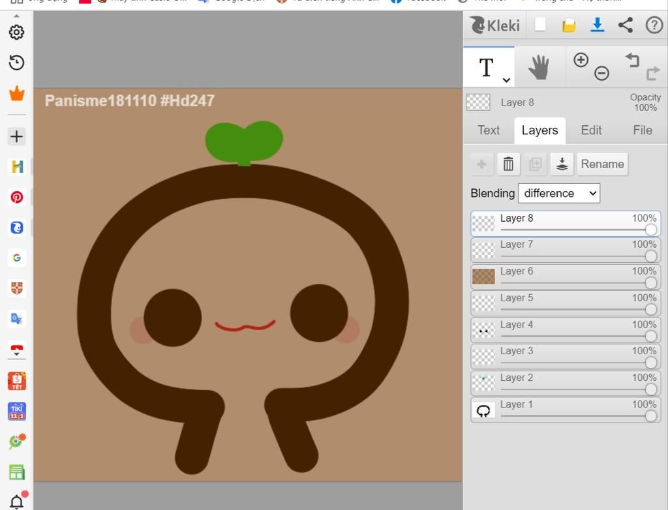Screen dimensions: 668x510
Task: Open the Tiki sidebar shortcut
Action: pyautogui.click(x=16, y=411)
